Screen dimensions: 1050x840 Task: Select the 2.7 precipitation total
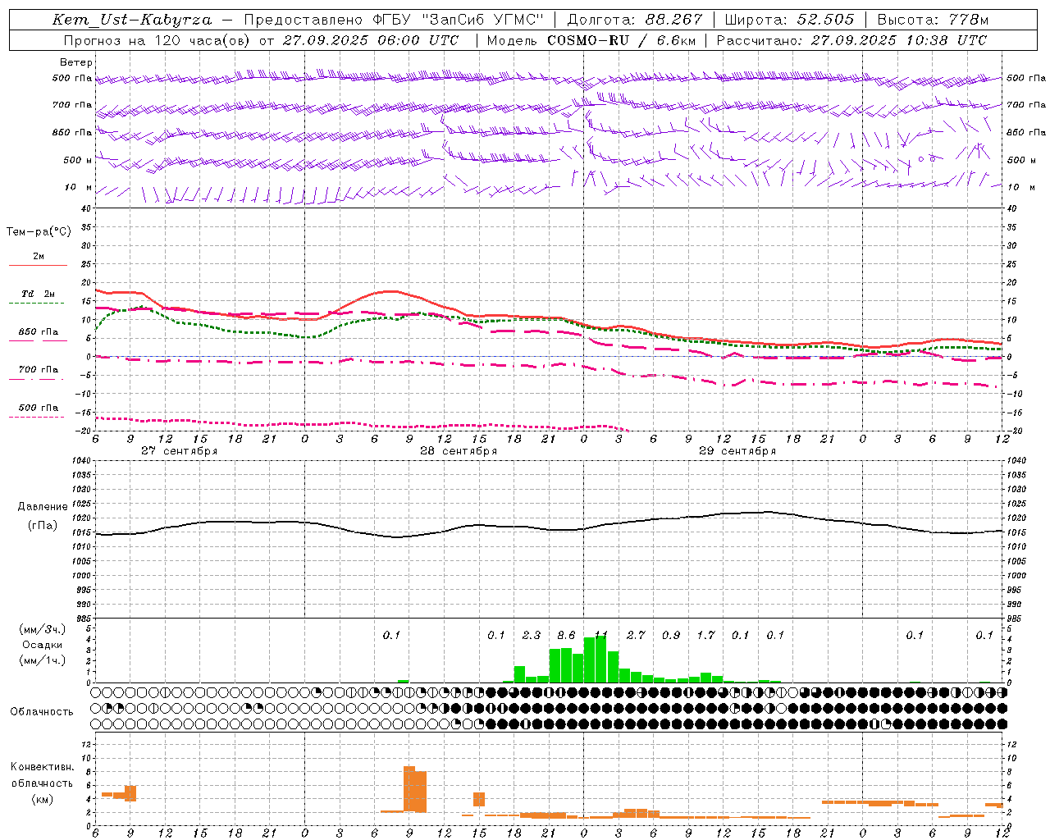[636, 635]
